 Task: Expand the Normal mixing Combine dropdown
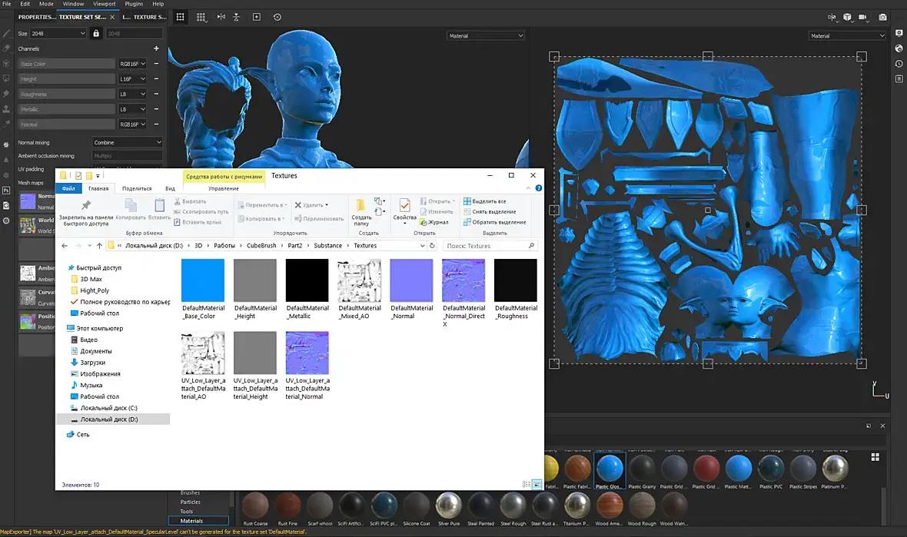tap(127, 142)
